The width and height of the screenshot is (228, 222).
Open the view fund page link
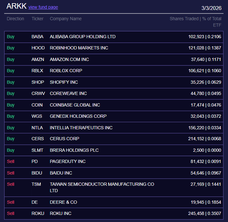click(43, 7)
